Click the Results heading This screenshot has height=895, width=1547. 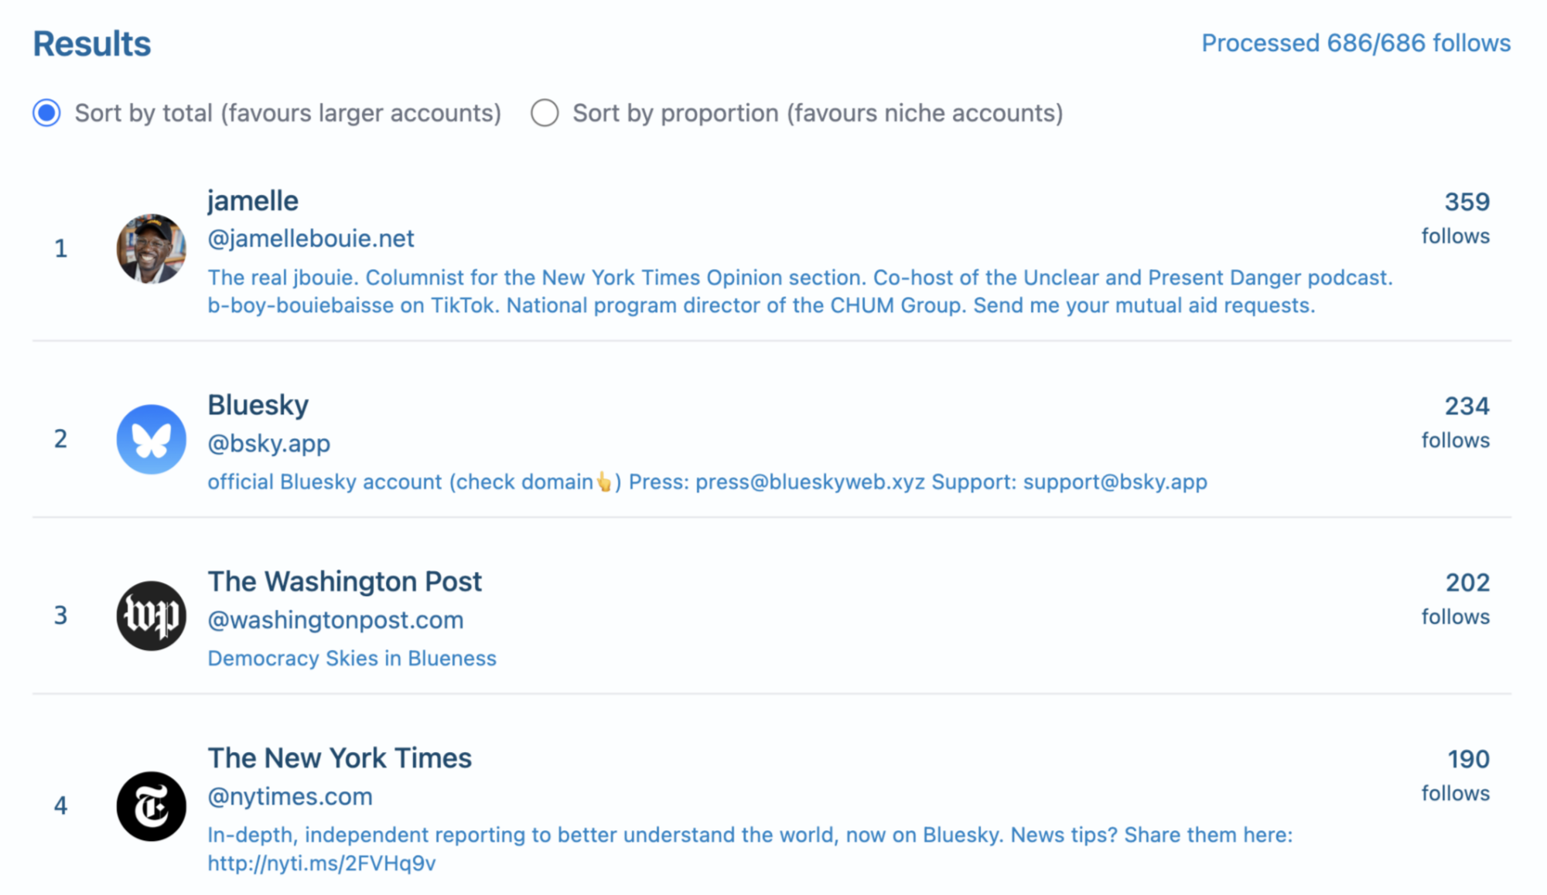pyautogui.click(x=90, y=43)
